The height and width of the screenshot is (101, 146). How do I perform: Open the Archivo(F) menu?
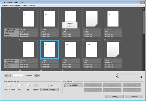tap(5, 6)
